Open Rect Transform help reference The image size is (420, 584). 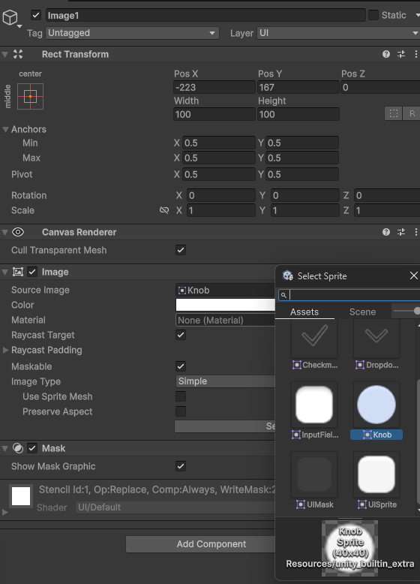386,54
